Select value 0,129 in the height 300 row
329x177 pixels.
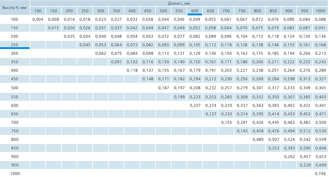coord(195,53)
